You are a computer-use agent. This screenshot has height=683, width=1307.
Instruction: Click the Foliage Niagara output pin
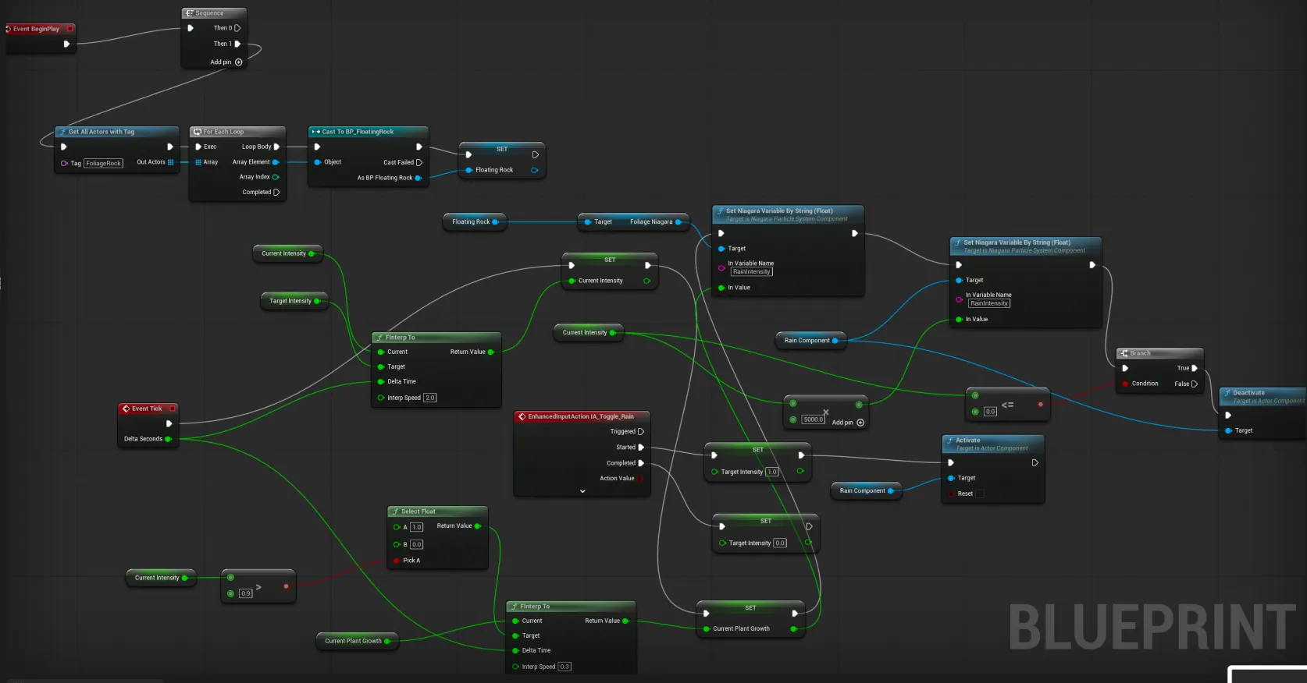[678, 222]
